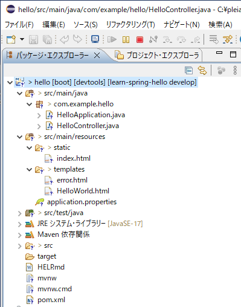The height and width of the screenshot is (307, 241).
Task: Open the New wizard dropdown arrow
Action: [x=22, y=39]
